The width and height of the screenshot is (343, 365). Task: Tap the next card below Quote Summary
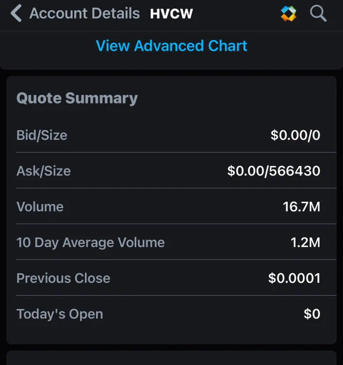click(x=171, y=358)
